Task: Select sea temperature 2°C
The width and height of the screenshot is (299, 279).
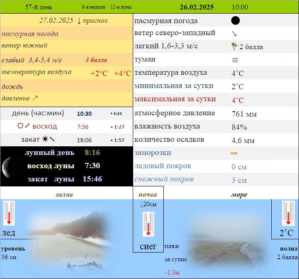Action: [287, 233]
